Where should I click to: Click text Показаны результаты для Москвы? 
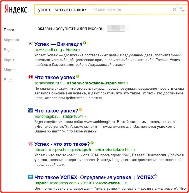click(x=69, y=29)
